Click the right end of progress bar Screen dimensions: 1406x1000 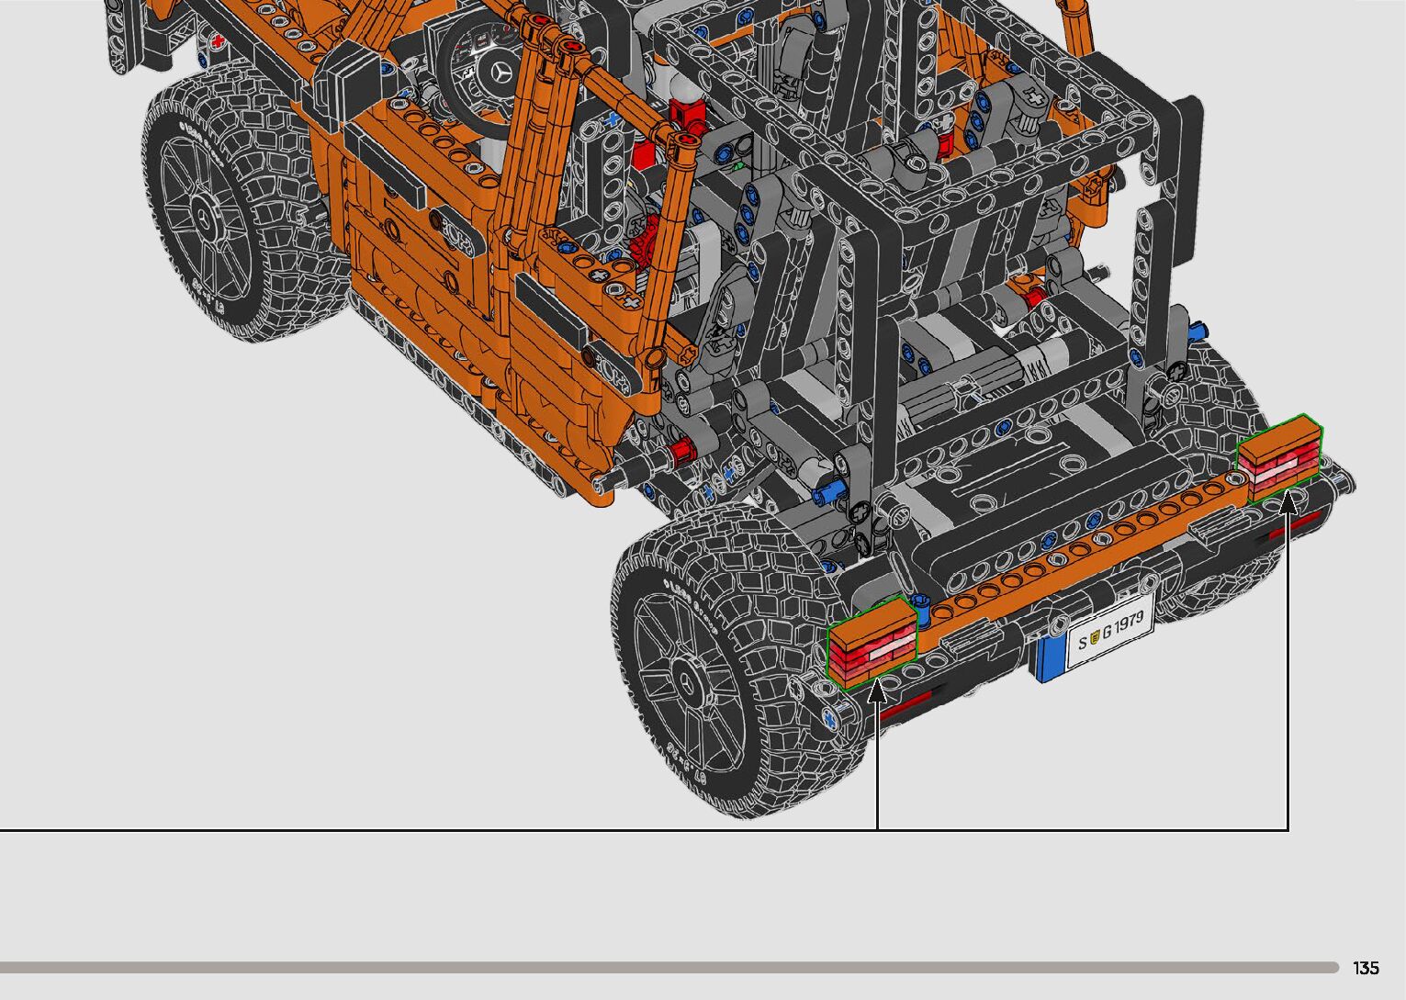pyautogui.click(x=1332, y=967)
